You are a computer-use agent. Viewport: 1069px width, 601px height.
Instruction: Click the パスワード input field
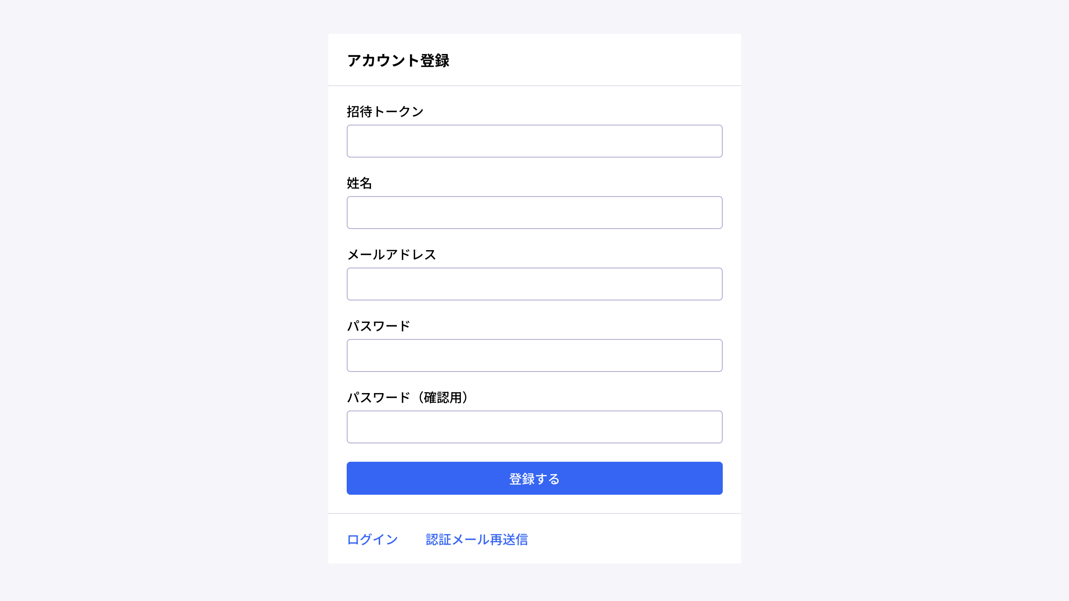click(x=534, y=355)
